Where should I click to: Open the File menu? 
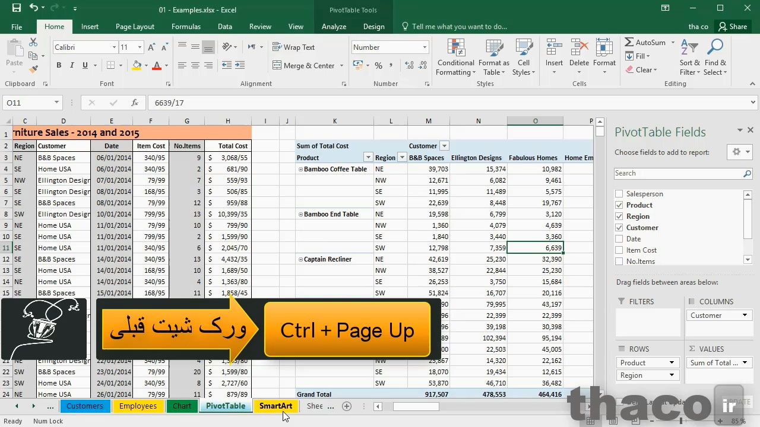pos(17,27)
